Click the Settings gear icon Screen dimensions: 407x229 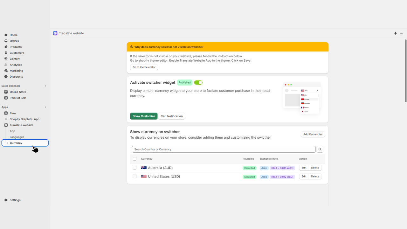[6, 200]
